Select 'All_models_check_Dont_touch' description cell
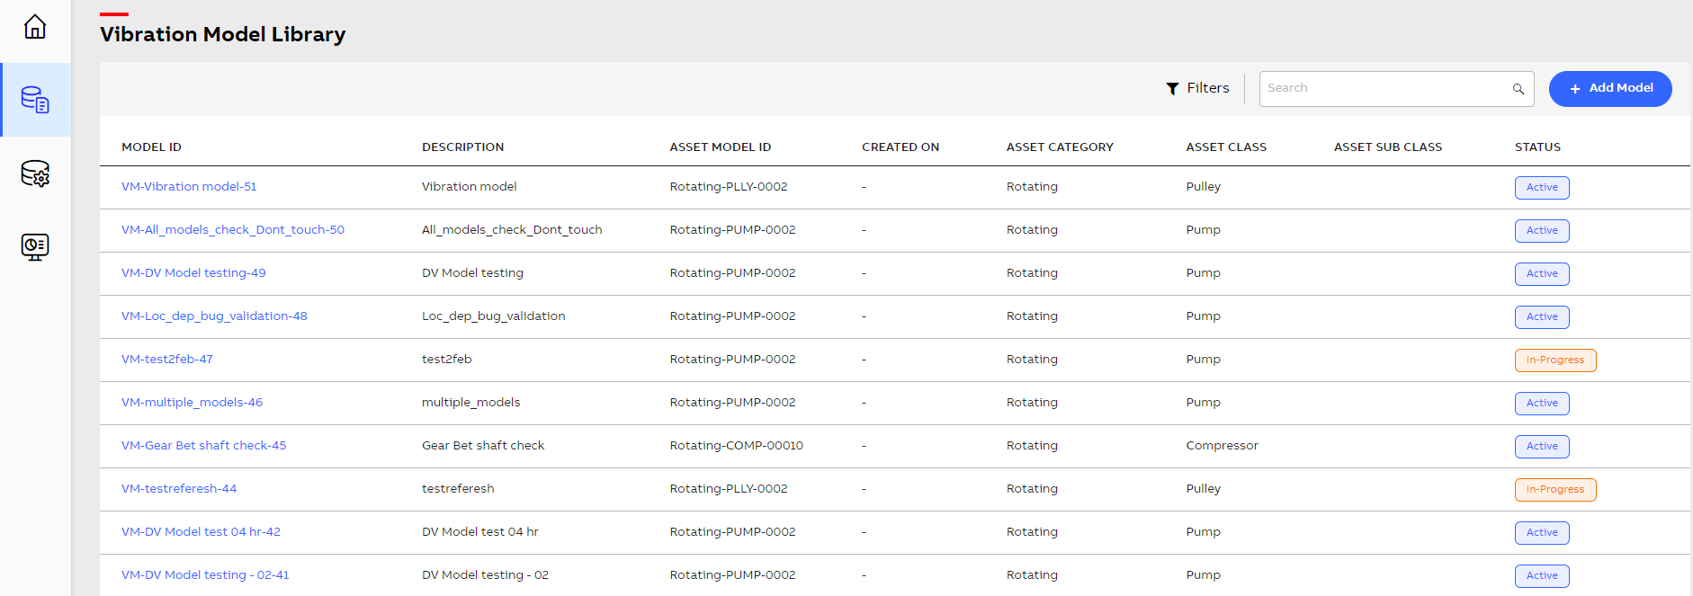Screen dimensions: 1693x596 [512, 230]
